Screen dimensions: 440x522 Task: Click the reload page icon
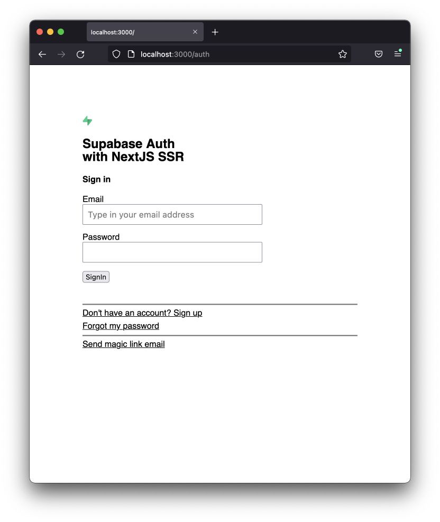(80, 54)
